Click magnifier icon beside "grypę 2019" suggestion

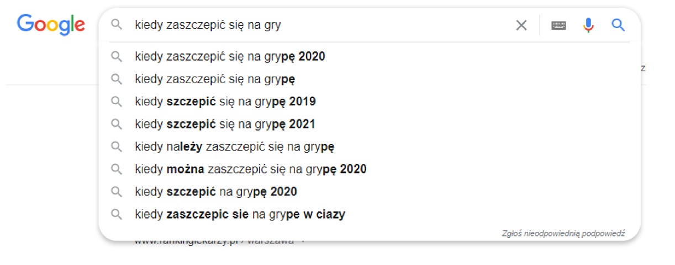point(116,101)
